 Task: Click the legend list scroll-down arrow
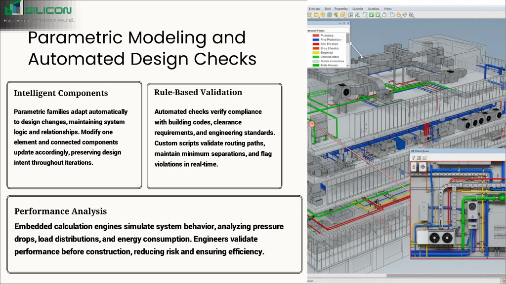[x=348, y=66]
